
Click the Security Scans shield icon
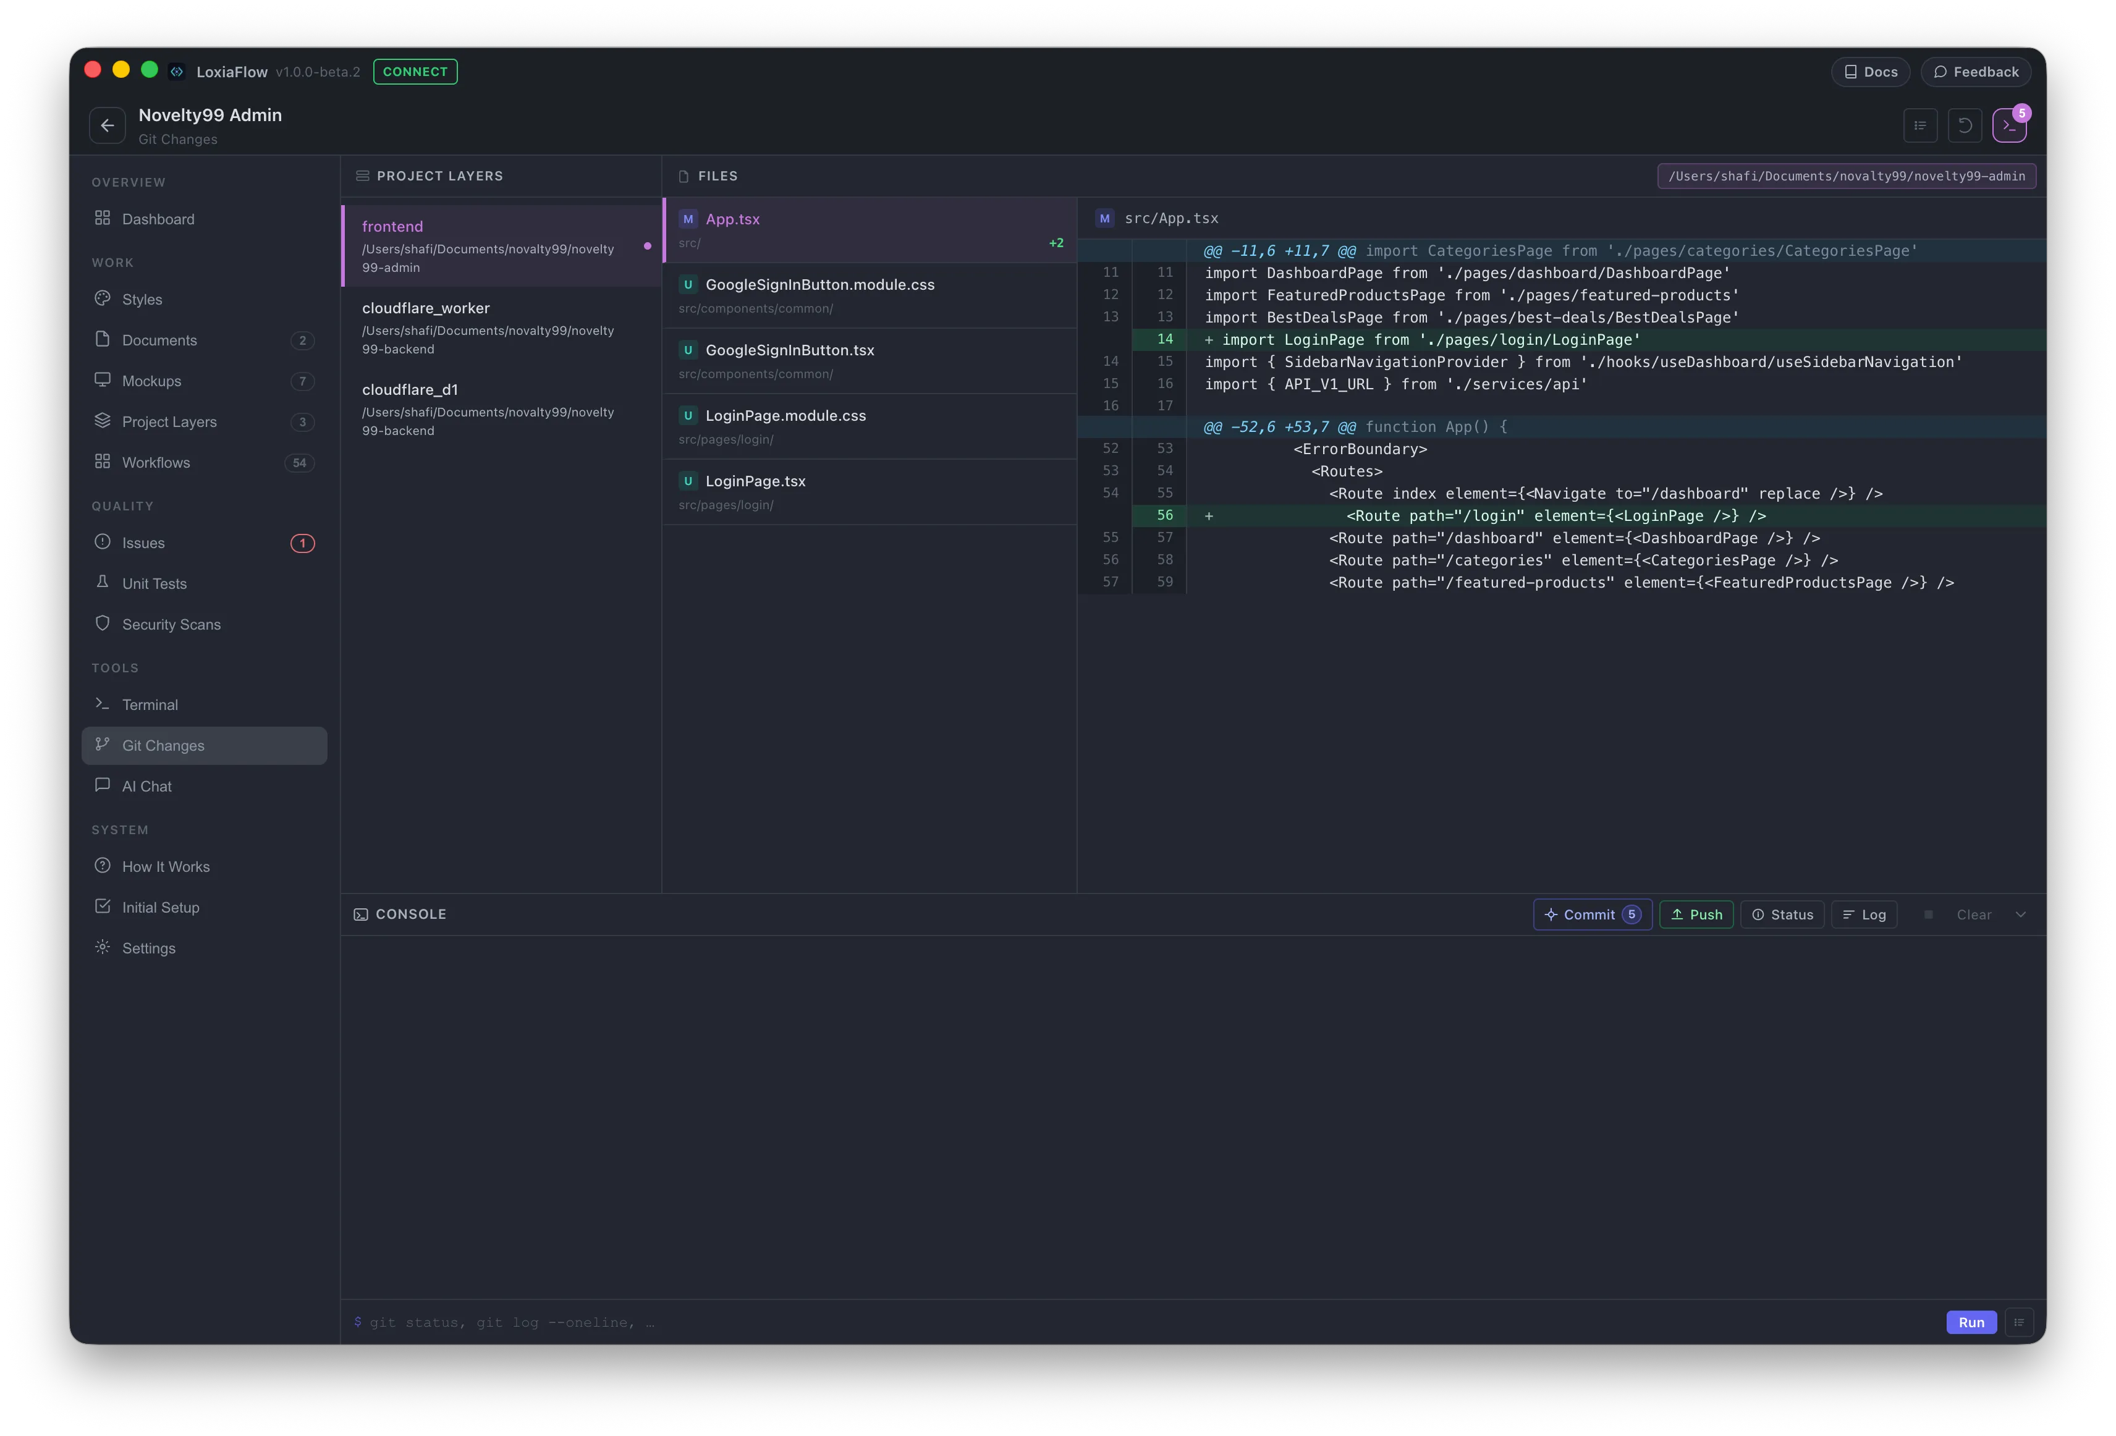coord(103,623)
